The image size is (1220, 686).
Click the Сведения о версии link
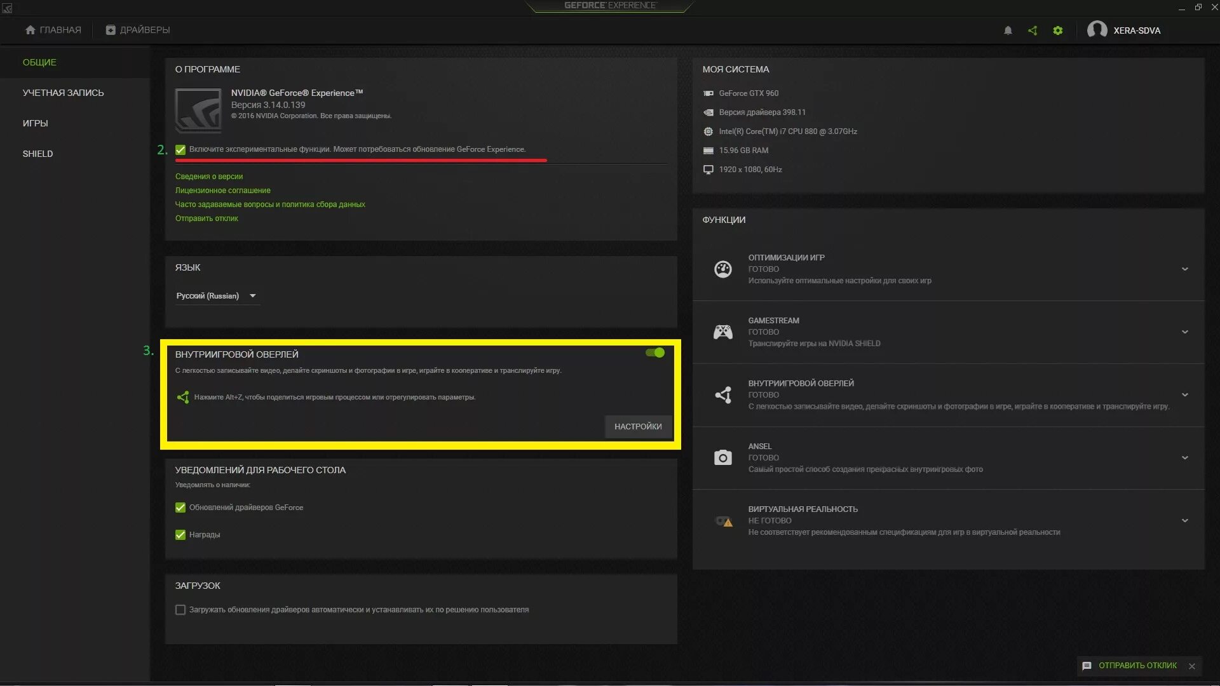pyautogui.click(x=208, y=176)
